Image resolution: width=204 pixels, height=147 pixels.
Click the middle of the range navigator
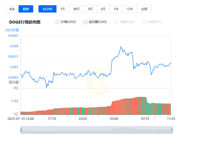click(96, 130)
